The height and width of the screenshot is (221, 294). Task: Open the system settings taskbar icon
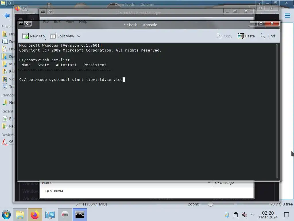[x=50, y=215]
